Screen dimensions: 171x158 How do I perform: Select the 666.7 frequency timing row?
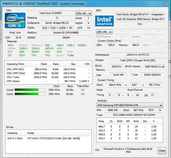(x=130, y=127)
